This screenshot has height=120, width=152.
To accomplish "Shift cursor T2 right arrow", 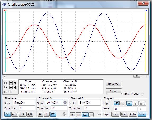I will [15, 87].
